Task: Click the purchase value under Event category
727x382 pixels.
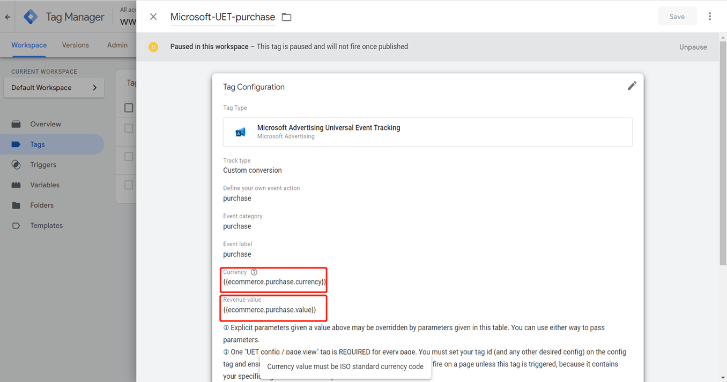Action: 237,226
